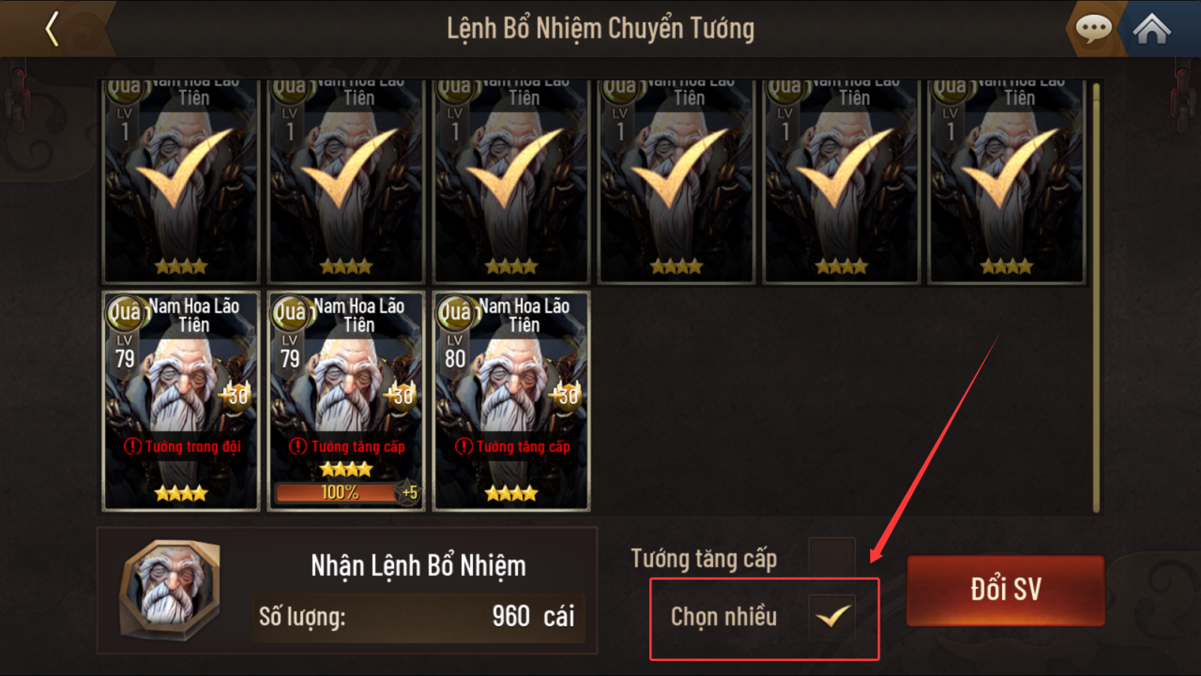Deselect the fourth checked level 1 hero card
Screen dimensions: 1201x676
coord(676,182)
